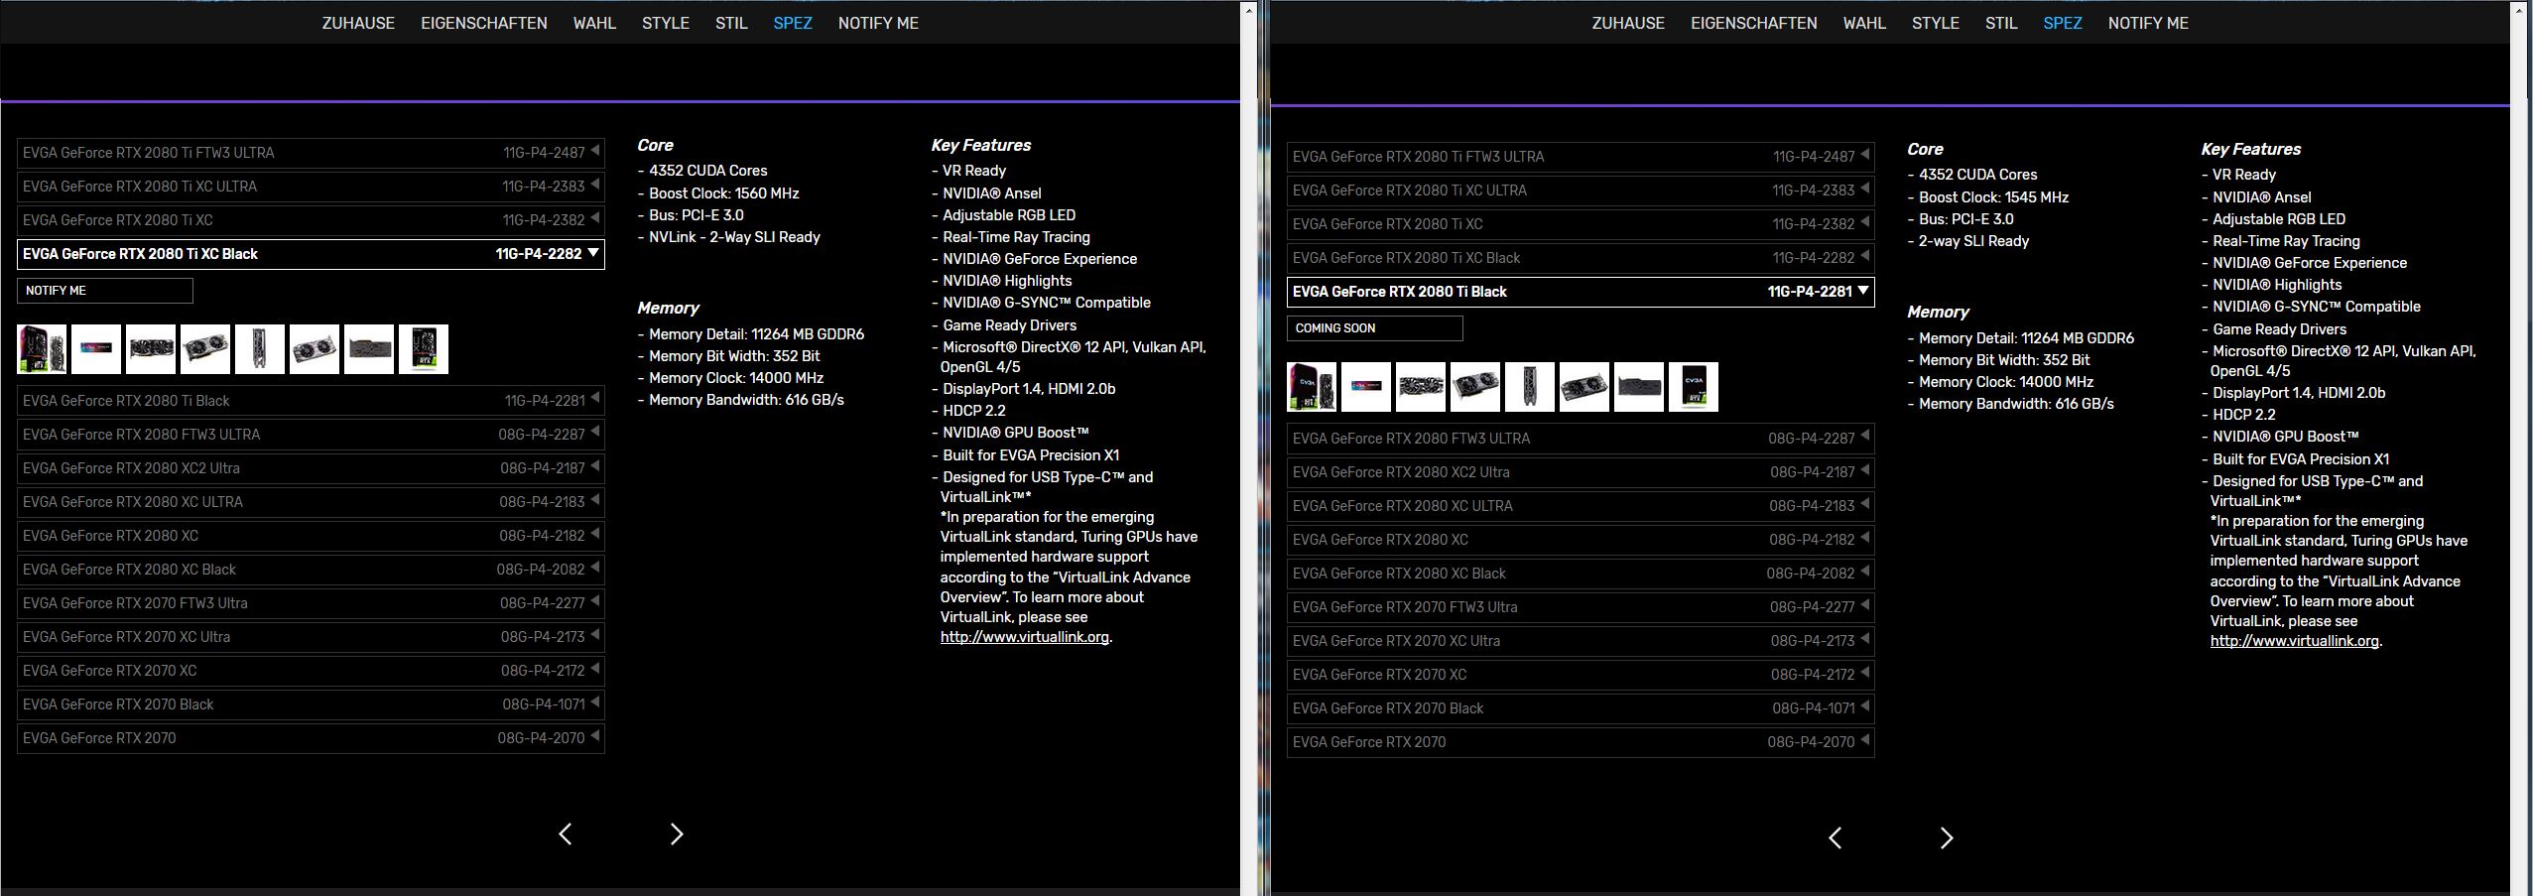Go to previous slide in left window

click(566, 834)
